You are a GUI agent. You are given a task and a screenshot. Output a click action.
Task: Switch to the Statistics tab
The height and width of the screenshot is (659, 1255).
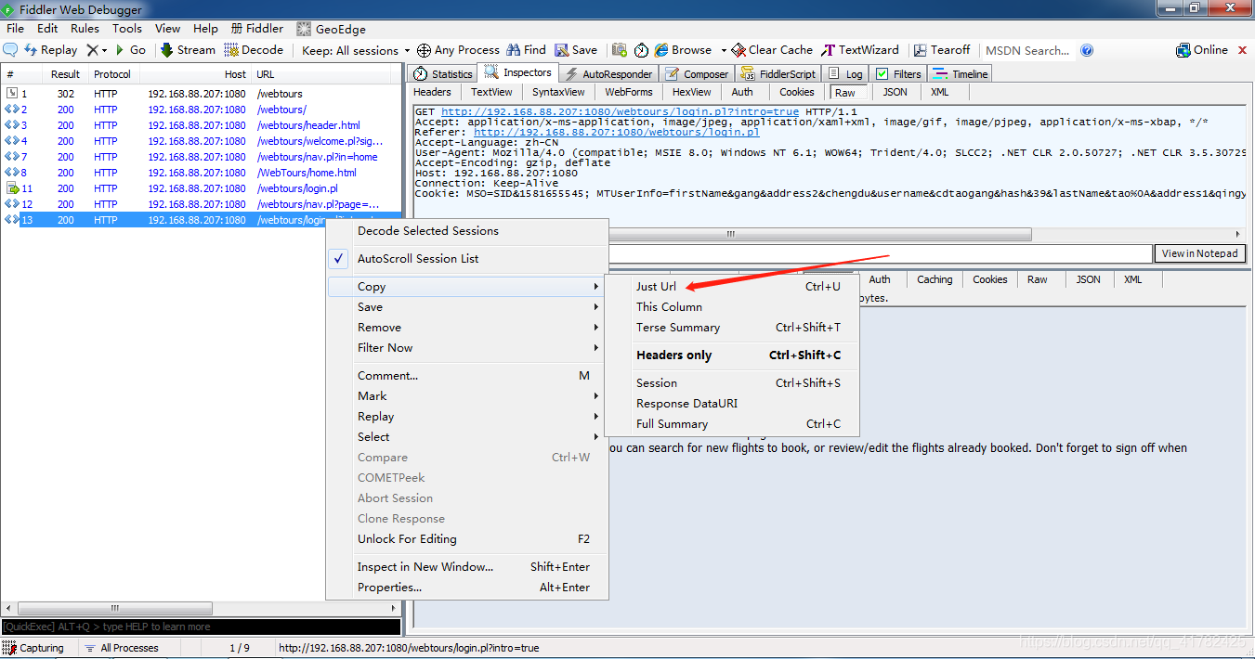coord(443,73)
